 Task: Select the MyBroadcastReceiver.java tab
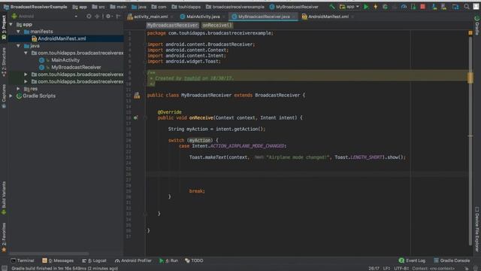click(264, 17)
